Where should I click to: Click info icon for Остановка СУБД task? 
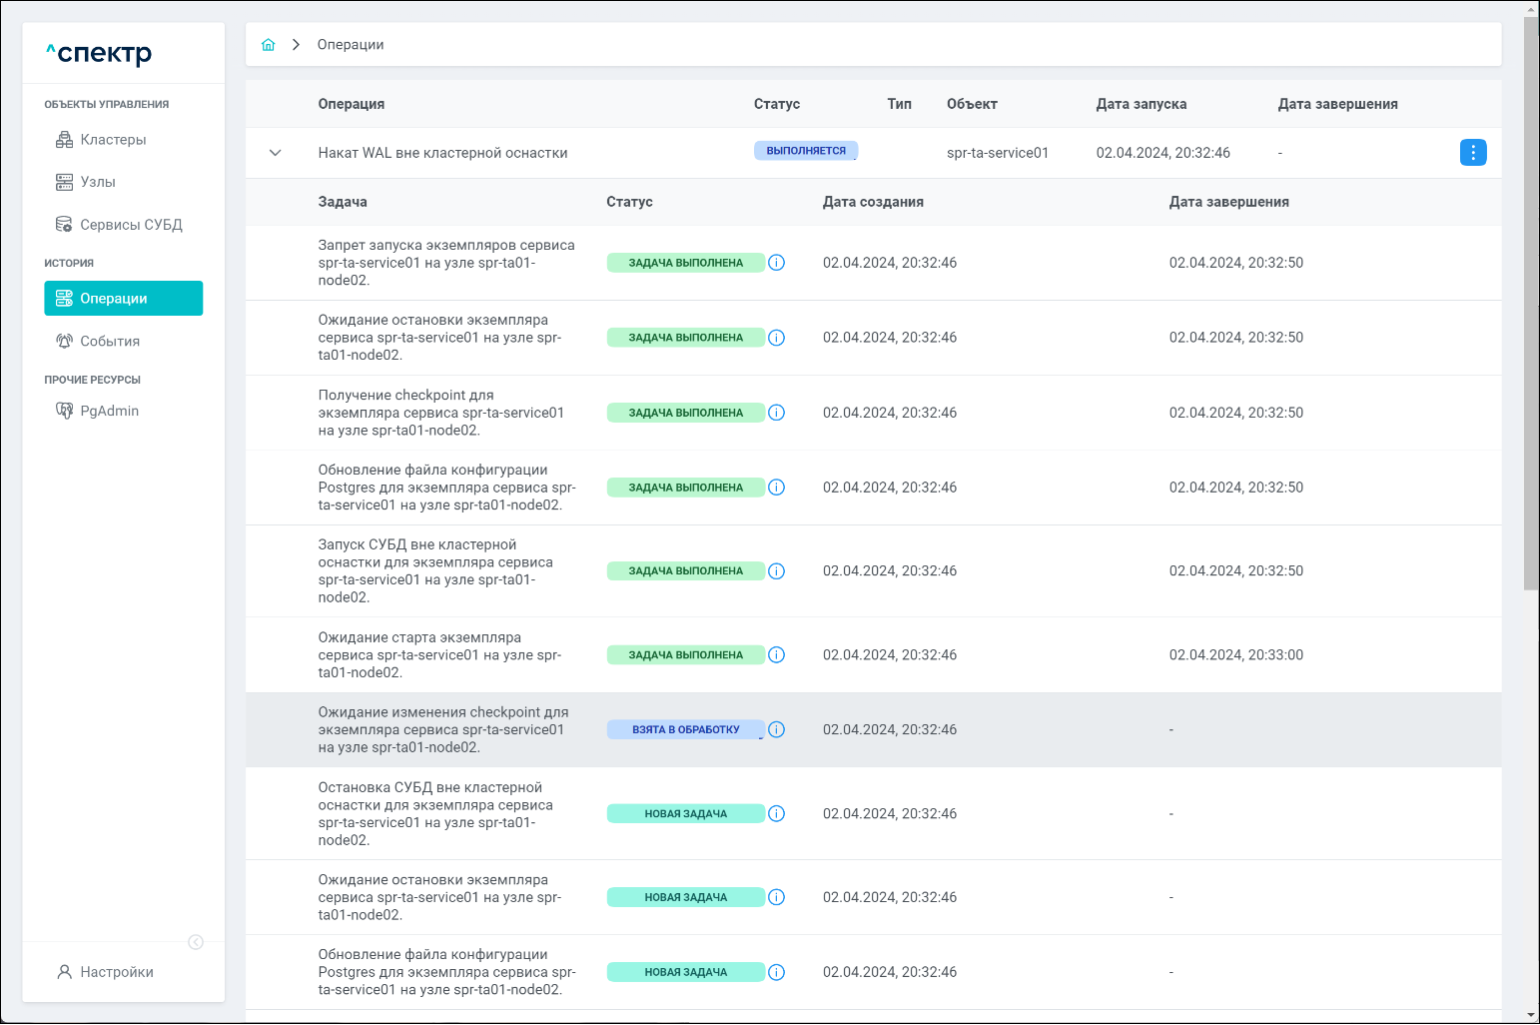[x=776, y=814]
